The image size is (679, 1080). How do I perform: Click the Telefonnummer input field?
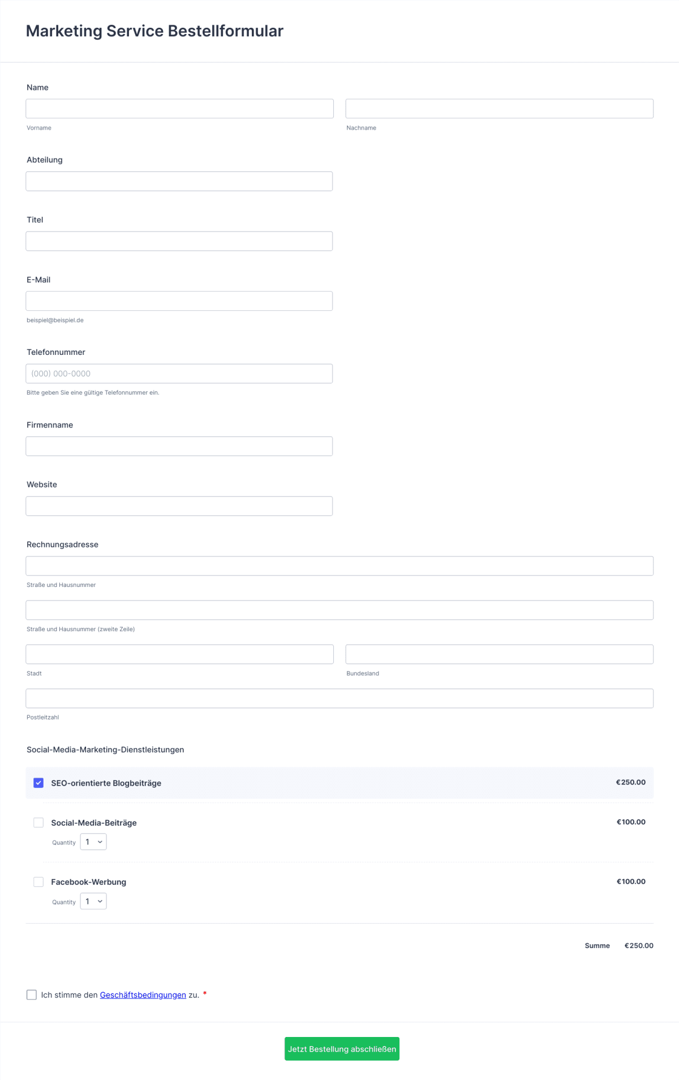click(x=179, y=373)
